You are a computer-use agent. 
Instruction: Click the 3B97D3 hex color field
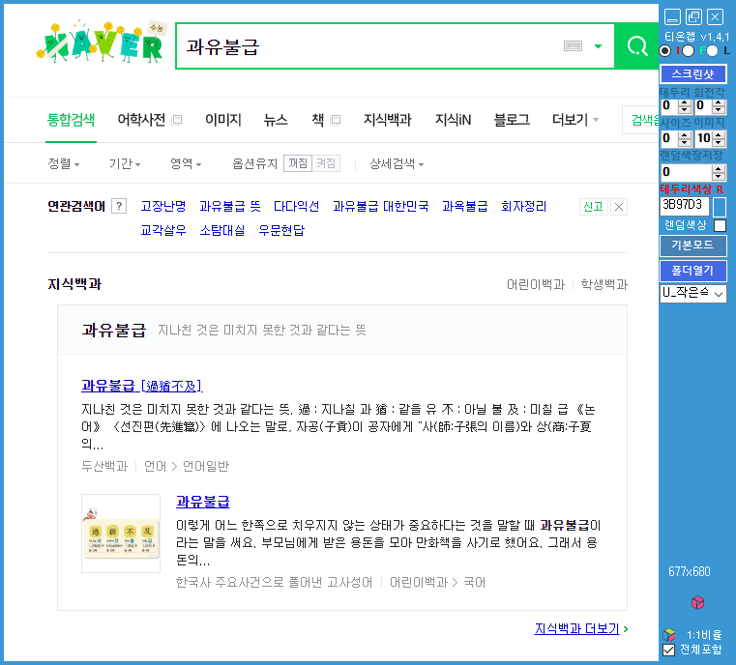[x=685, y=206]
